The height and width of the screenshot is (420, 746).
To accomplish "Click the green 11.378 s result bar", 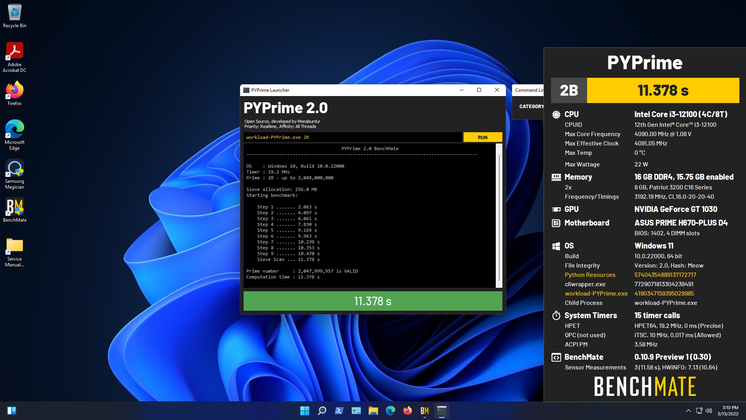I will (373, 301).
